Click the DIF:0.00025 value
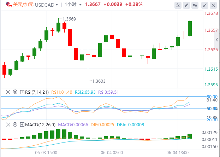Image resolution: width=220 pixels, height=157 pixels. (102, 124)
